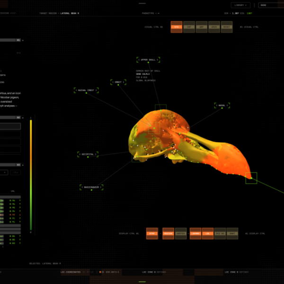The image size is (284, 284).
Task: Click the GENE CALM3 annotation text
Action: click(143, 74)
